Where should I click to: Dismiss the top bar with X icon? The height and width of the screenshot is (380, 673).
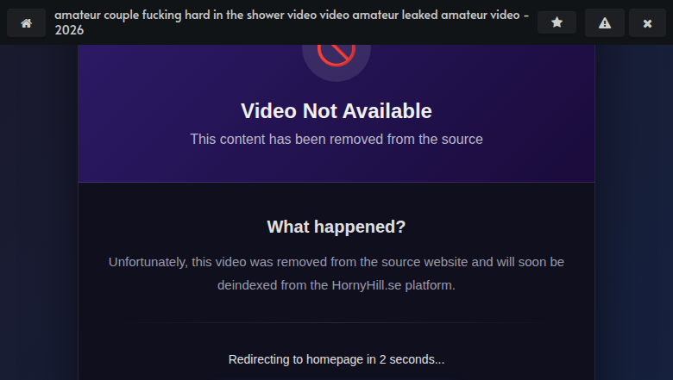[647, 22]
